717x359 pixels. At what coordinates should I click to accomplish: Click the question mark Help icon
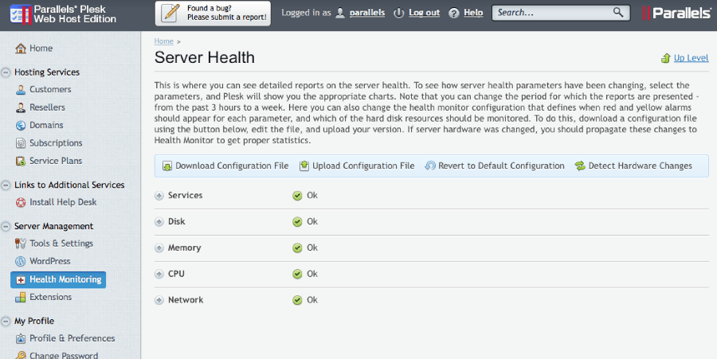tap(453, 13)
